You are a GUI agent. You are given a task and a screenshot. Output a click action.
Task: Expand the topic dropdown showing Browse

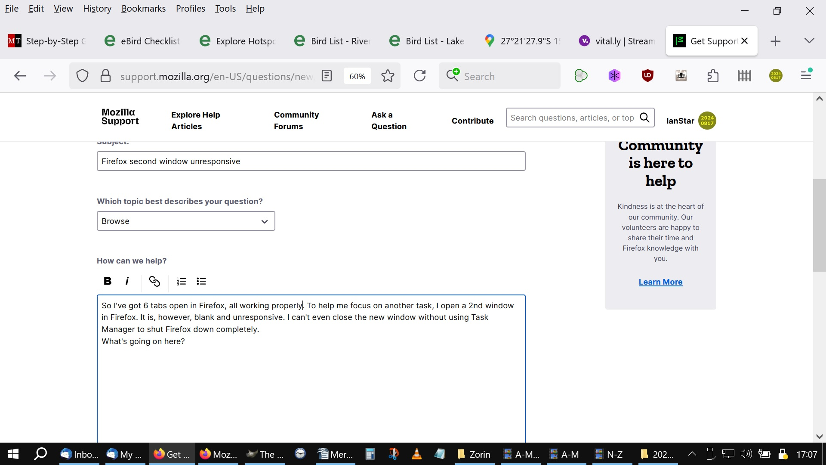[186, 221]
